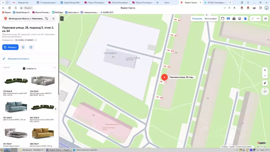Image resolution: width=270 pixels, height=152 pixels.
Task: Open the bookmarks icon in the title bar
Action: click(242, 3)
